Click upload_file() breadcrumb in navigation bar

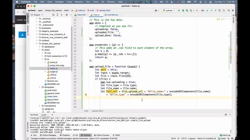pos(105,10)
